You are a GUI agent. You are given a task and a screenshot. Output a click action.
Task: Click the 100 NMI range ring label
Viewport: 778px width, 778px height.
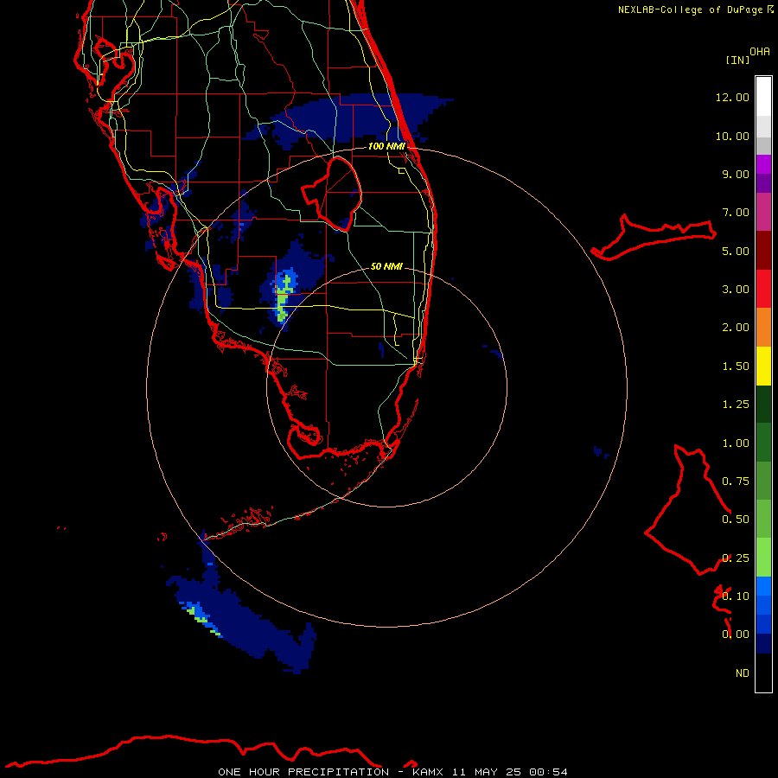click(x=386, y=146)
